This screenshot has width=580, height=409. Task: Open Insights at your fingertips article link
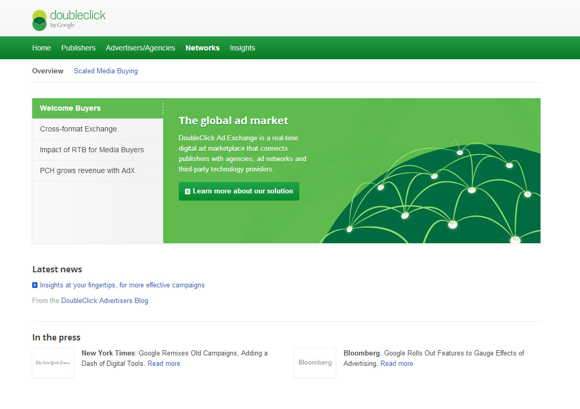tap(122, 285)
